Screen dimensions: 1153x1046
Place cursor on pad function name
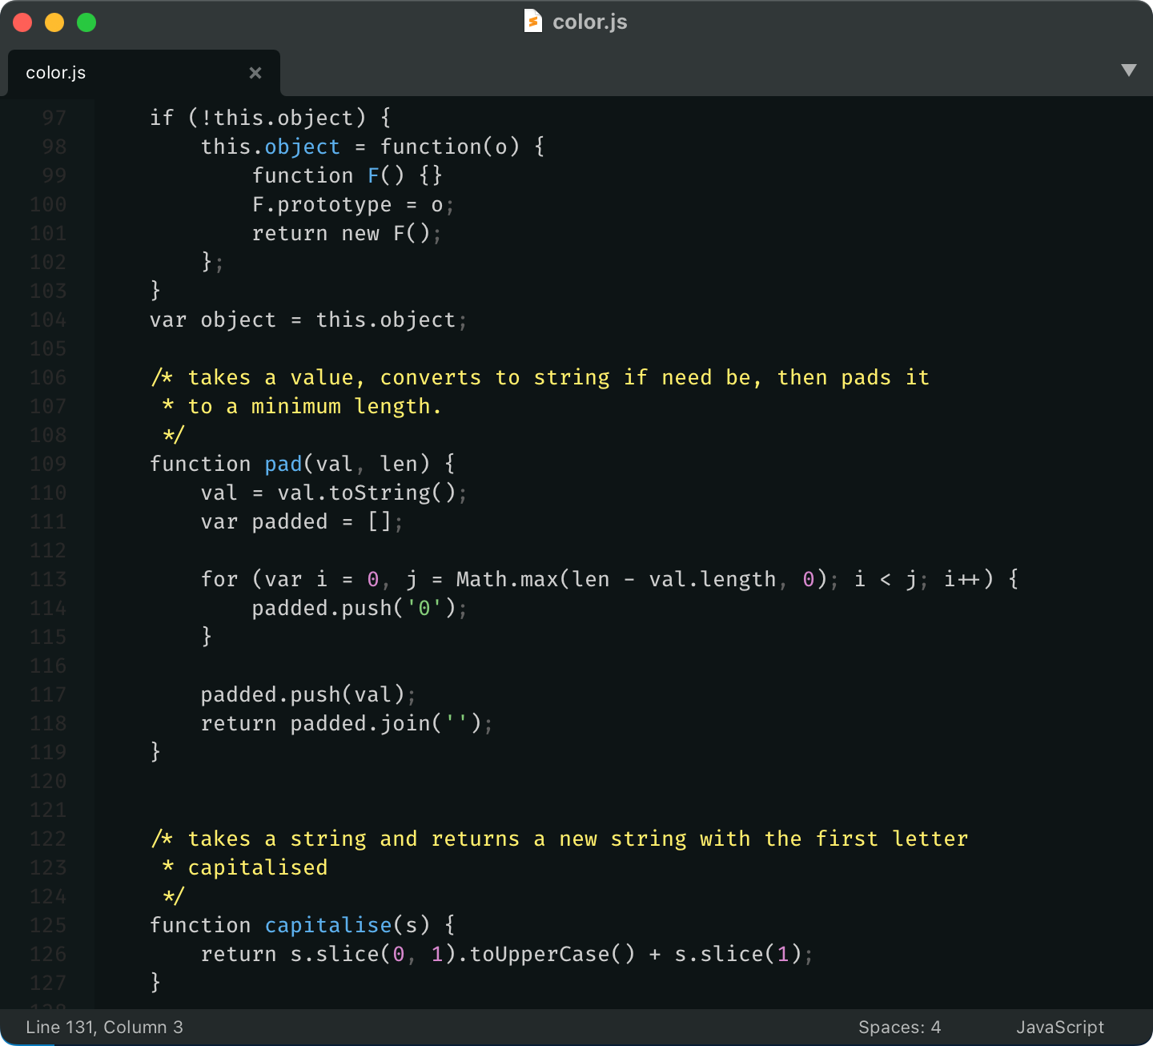coord(283,464)
